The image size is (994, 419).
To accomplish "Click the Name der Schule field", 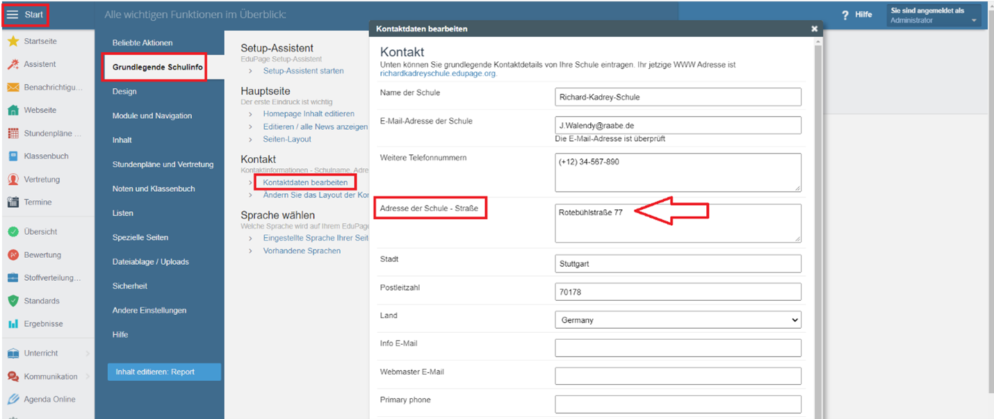I will (678, 97).
